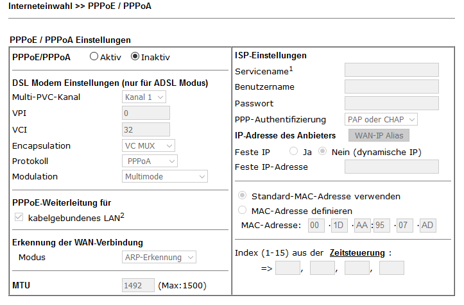Click the WAN-IP Alias button
Screen dimensions: 464x305
[x=379, y=135]
